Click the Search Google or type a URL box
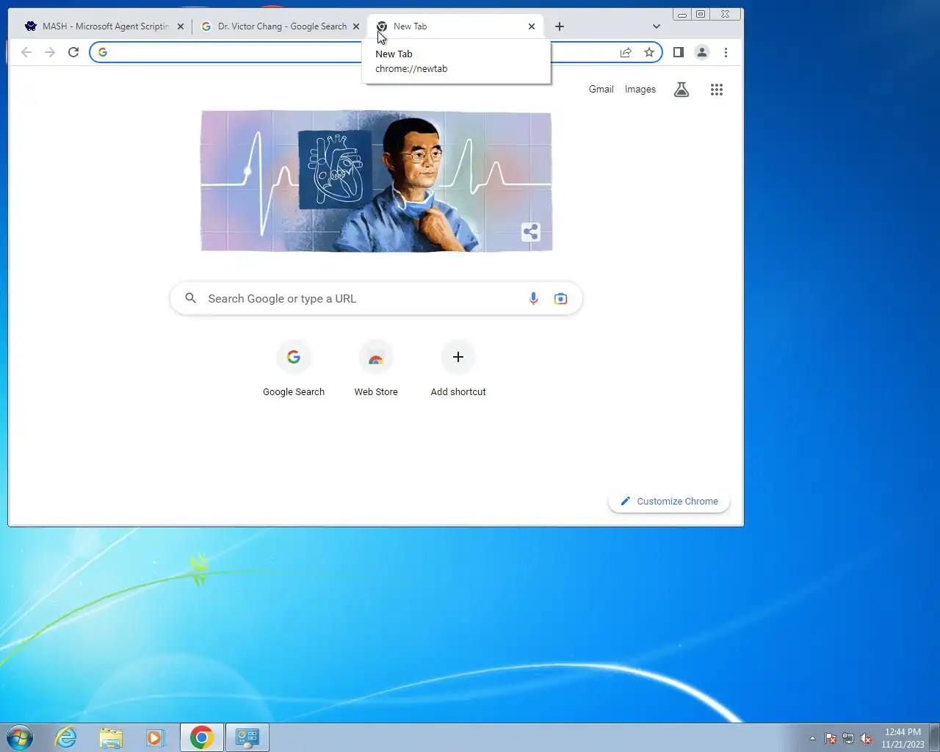940x752 pixels. coord(376,299)
